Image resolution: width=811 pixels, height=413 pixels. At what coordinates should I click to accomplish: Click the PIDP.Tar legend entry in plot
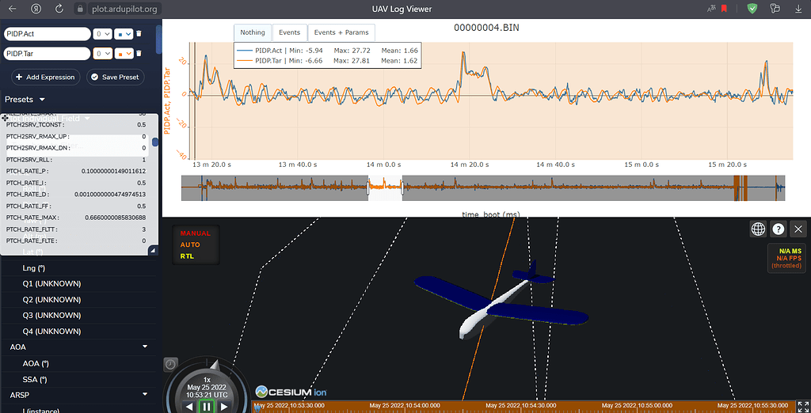point(327,61)
